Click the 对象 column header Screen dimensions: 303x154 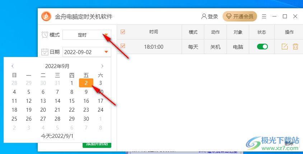pyautogui.click(x=238, y=32)
